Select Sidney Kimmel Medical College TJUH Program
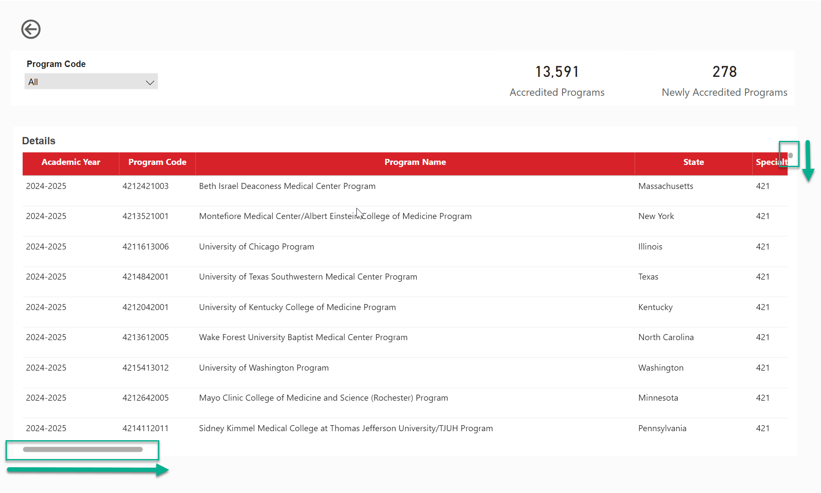The width and height of the screenshot is (821, 493). [x=346, y=428]
